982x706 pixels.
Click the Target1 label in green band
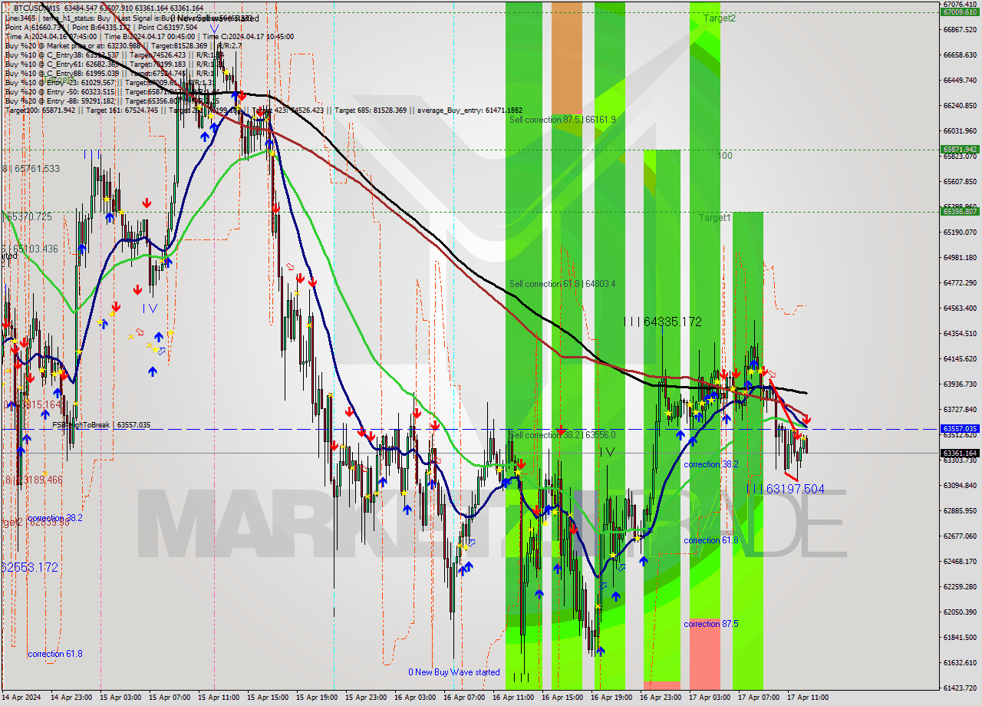coord(714,218)
